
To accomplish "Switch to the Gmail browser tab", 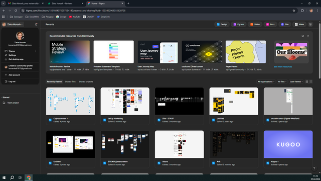I will point(26,4).
